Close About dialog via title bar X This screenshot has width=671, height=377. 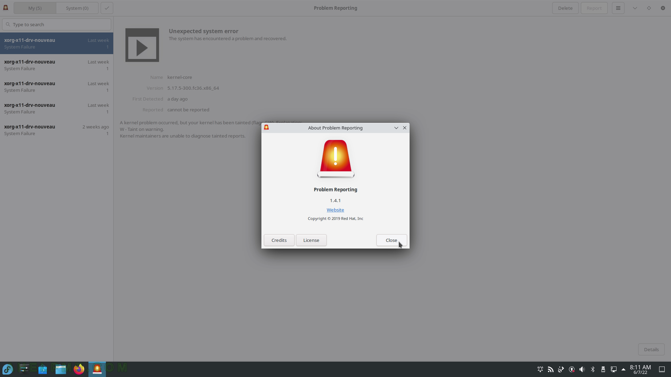click(x=405, y=128)
